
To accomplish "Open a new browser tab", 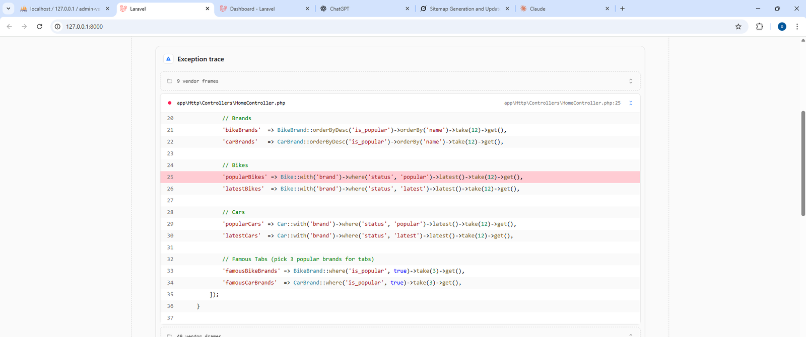I will pos(622,9).
